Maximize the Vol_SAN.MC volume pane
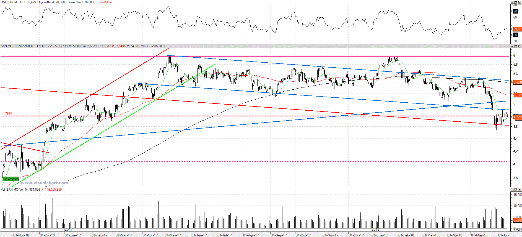522x237 pixels. click(x=515, y=190)
